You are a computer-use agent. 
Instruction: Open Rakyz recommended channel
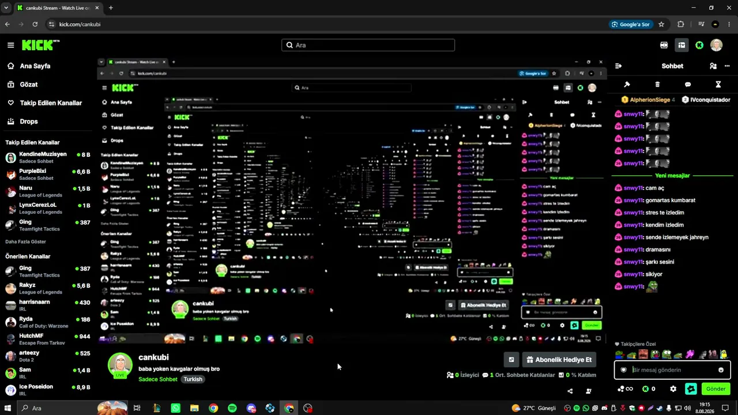[x=47, y=288]
